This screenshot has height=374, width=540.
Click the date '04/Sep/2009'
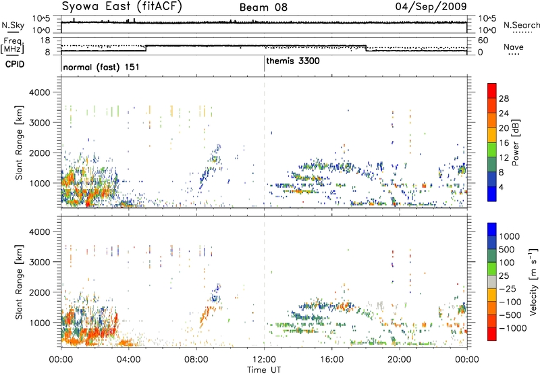coord(431,7)
